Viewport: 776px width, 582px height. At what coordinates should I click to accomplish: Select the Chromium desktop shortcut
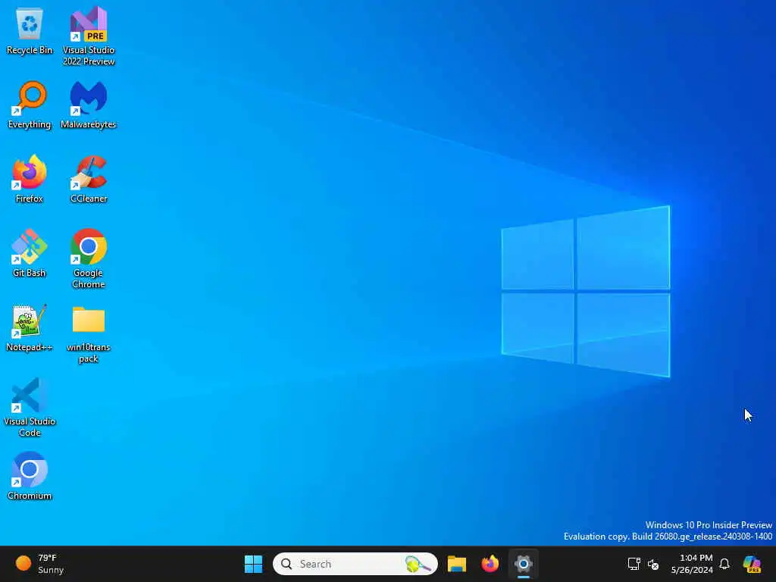30,476
